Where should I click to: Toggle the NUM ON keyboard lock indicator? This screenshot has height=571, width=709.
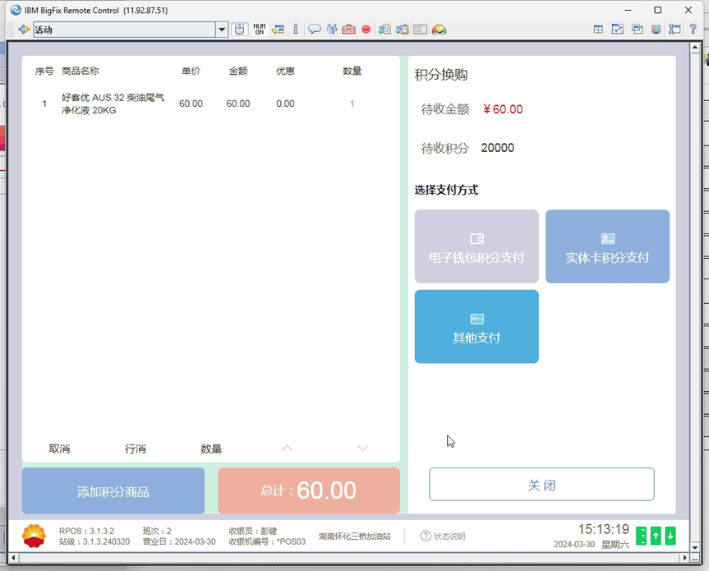(259, 30)
